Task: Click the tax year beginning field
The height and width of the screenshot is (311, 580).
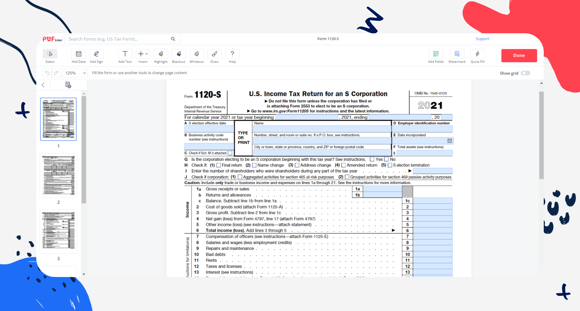Action: click(307, 117)
